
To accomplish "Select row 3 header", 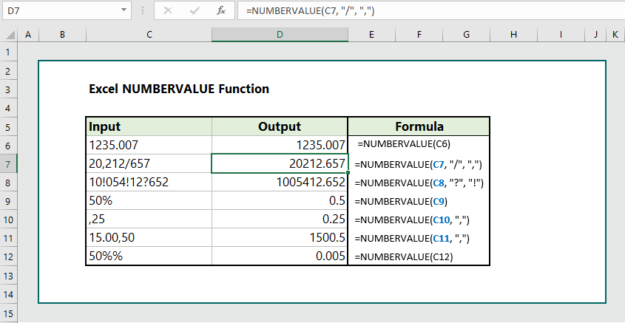I will click(9, 89).
